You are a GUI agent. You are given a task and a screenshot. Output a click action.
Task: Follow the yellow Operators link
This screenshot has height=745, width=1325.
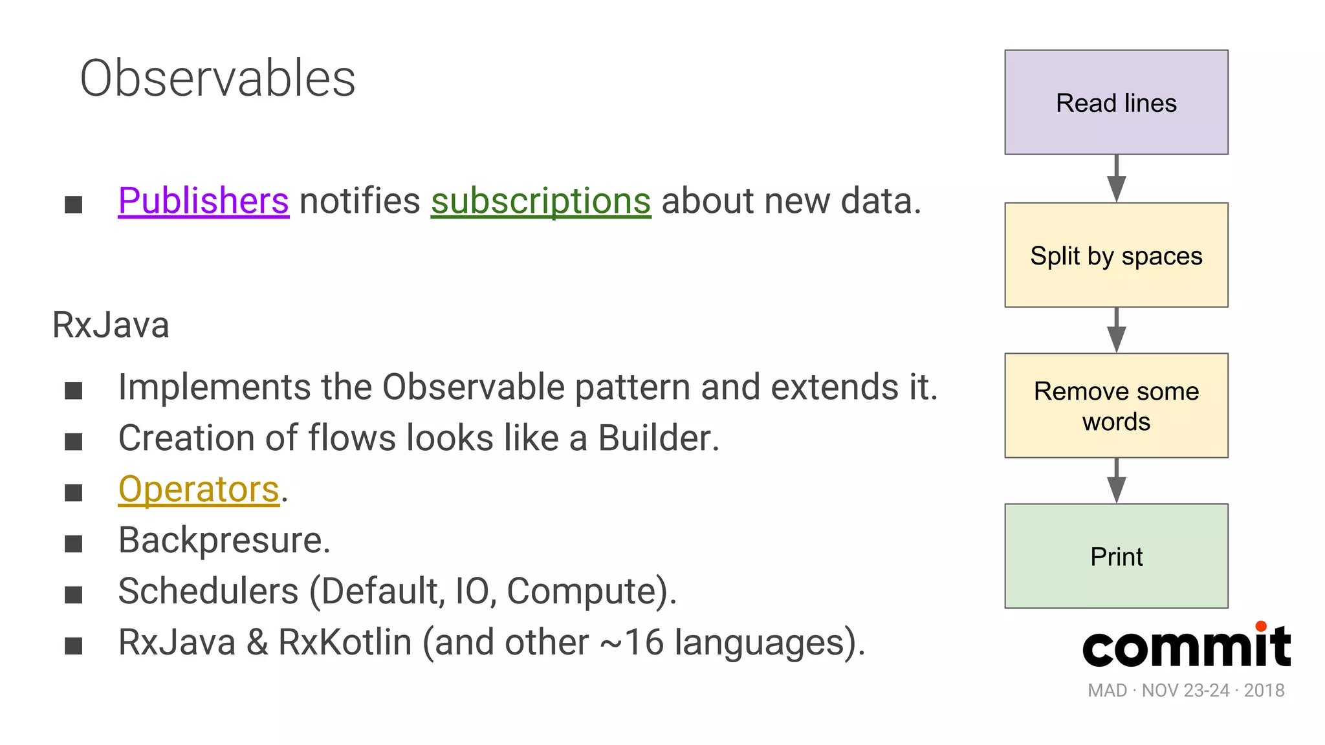tap(199, 490)
